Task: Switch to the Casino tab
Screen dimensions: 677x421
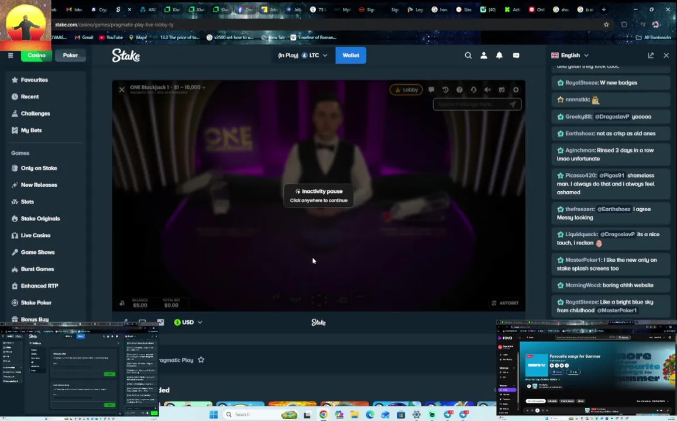Action: pyautogui.click(x=36, y=55)
